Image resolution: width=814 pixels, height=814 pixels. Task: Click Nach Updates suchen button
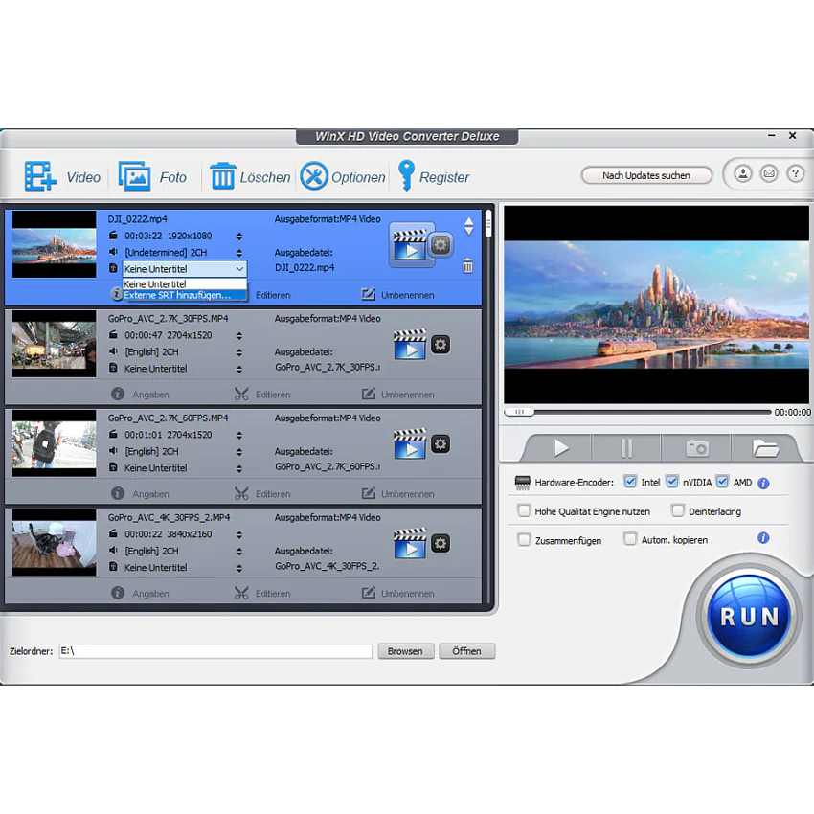coord(646,175)
